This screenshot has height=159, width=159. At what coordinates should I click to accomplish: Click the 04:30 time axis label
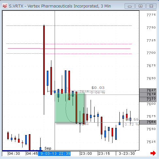(x=14, y=154)
